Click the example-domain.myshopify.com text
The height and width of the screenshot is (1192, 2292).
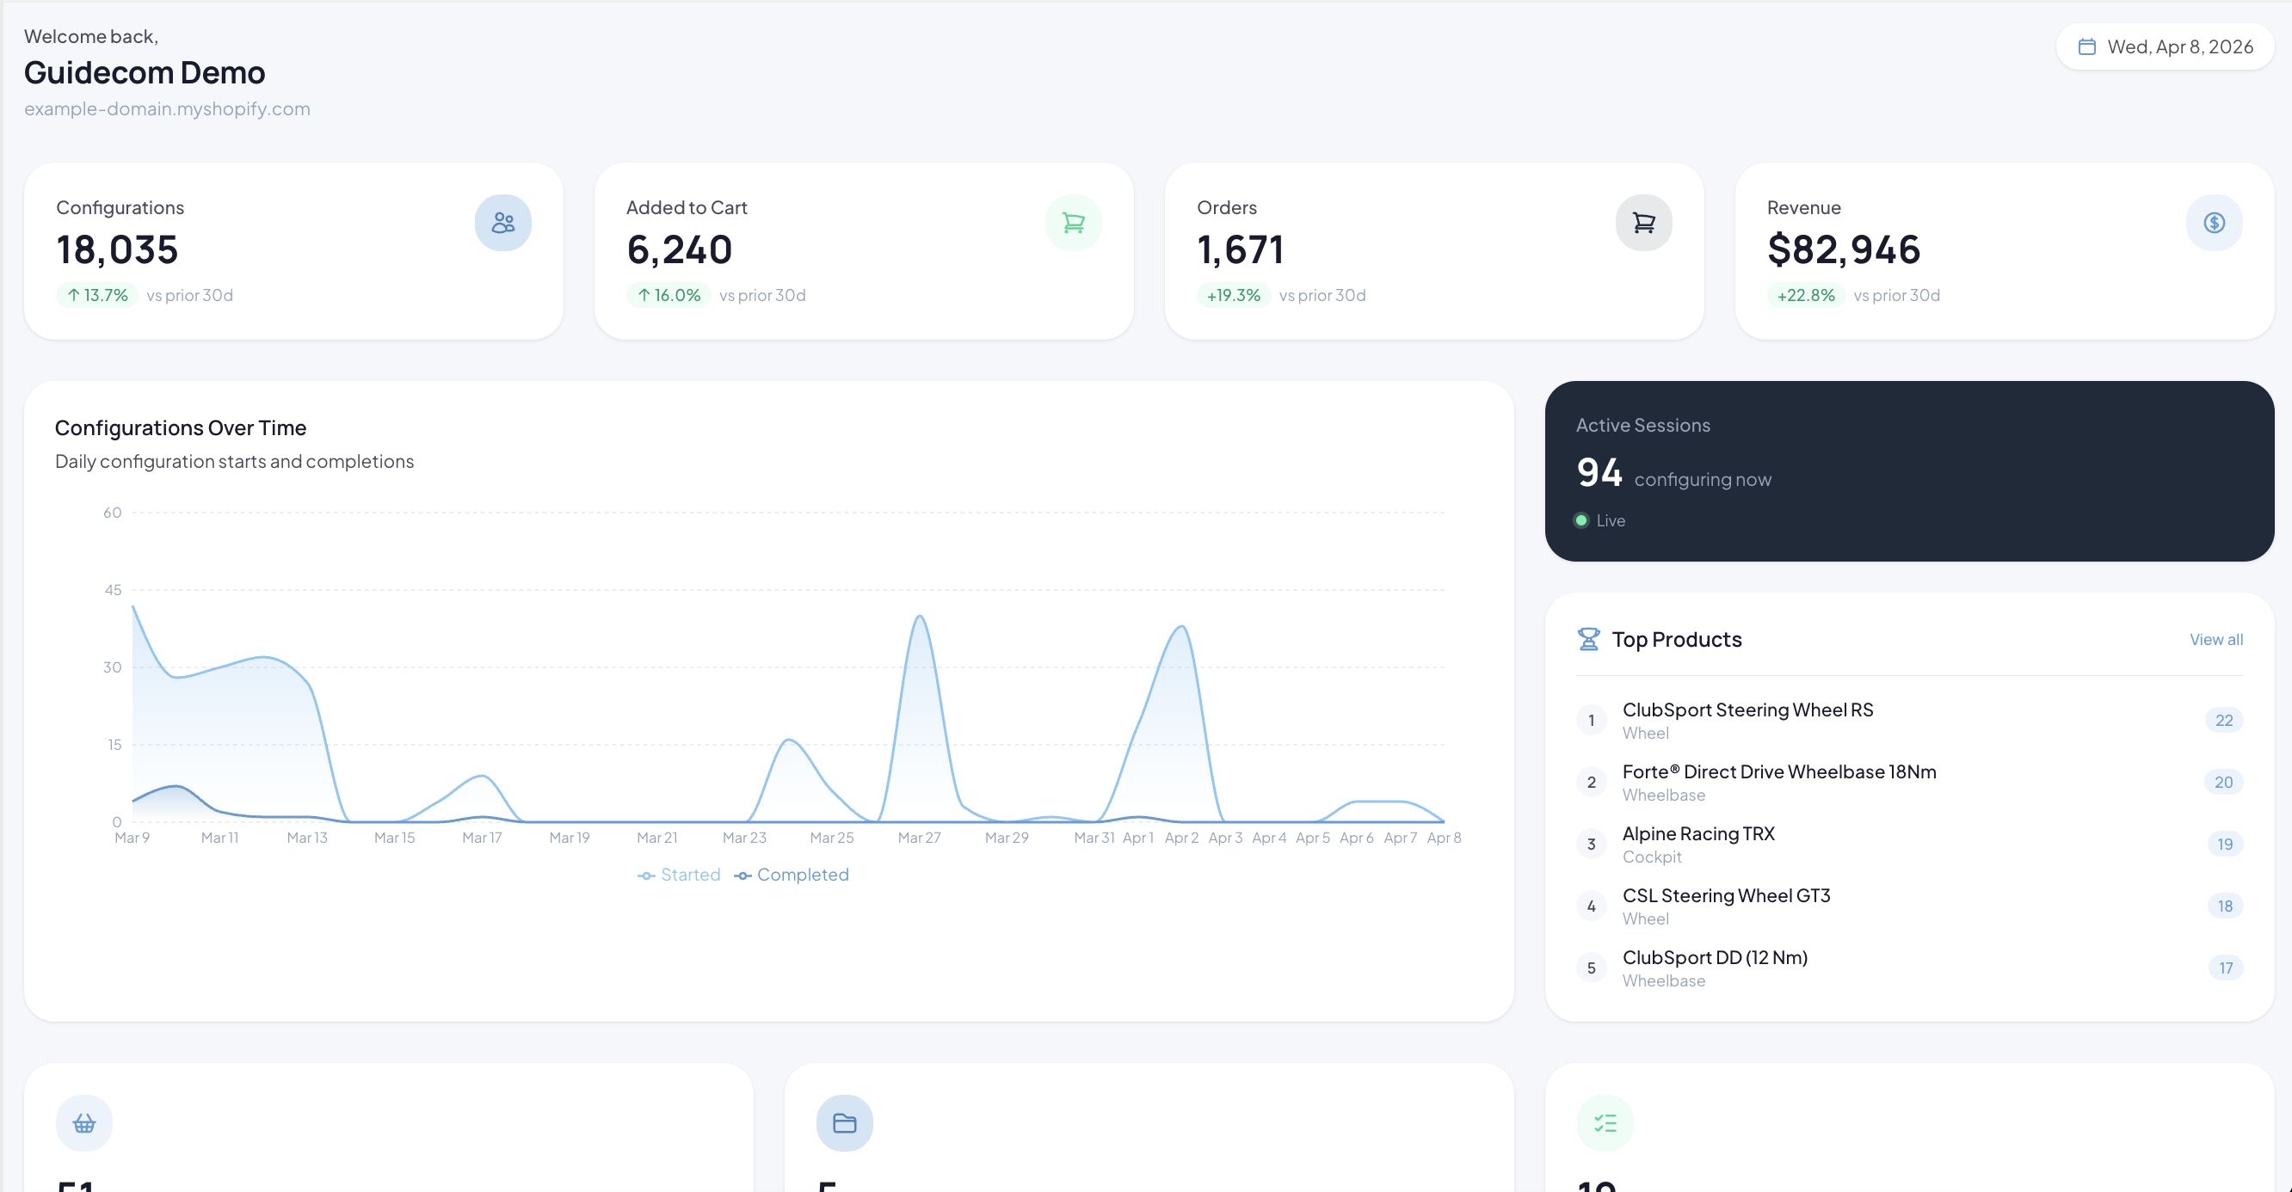pyautogui.click(x=167, y=109)
